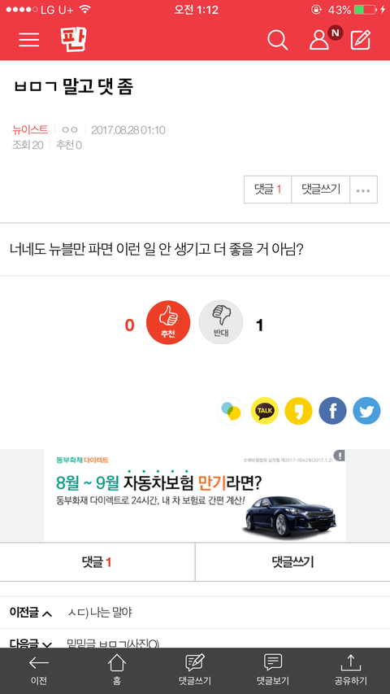Open the hamburger menu
390x694 pixels.
click(x=29, y=40)
